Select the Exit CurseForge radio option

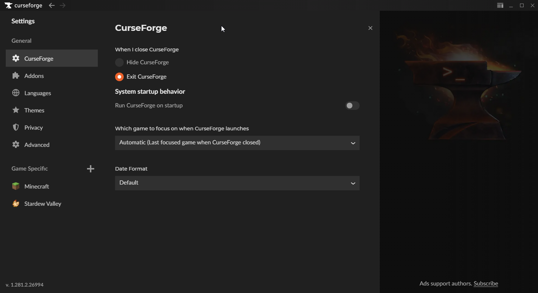click(x=119, y=77)
